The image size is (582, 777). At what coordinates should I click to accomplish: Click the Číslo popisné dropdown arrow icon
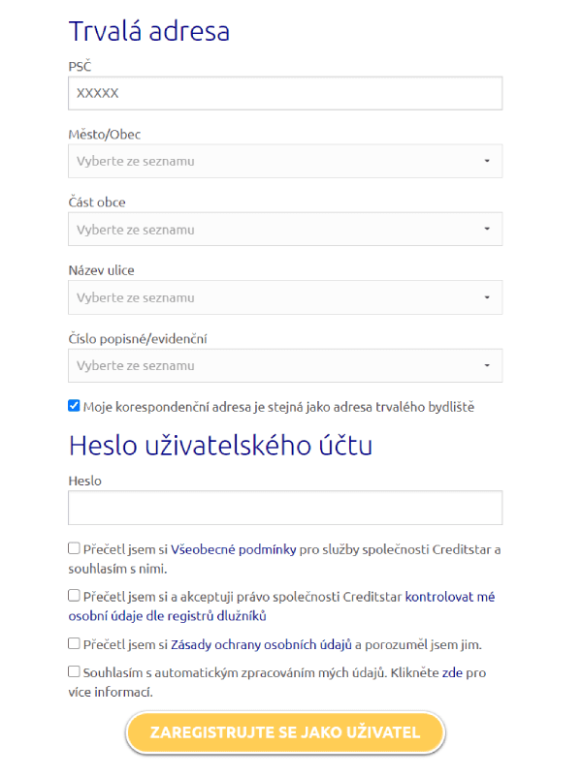point(487,365)
